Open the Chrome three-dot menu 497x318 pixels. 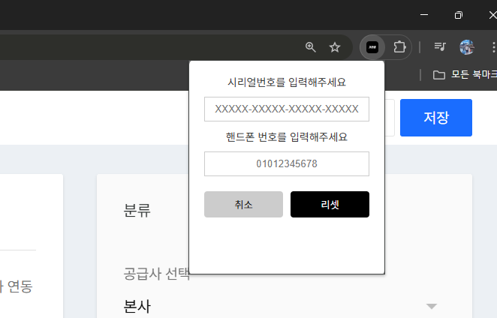click(493, 47)
